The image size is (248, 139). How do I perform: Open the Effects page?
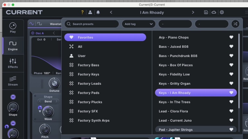point(13,63)
